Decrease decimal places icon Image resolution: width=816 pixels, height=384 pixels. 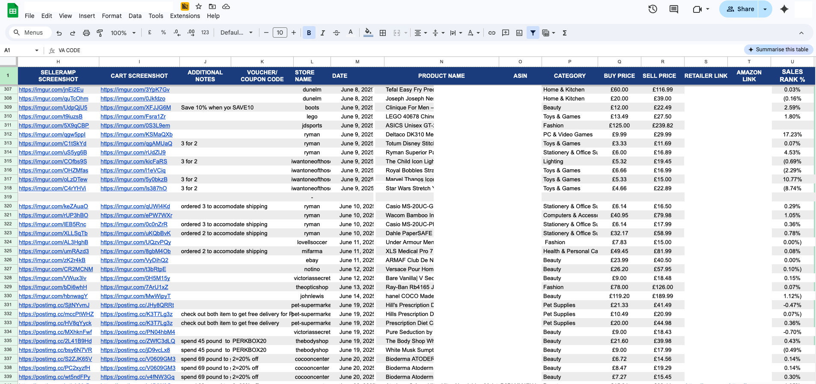pos(177,32)
